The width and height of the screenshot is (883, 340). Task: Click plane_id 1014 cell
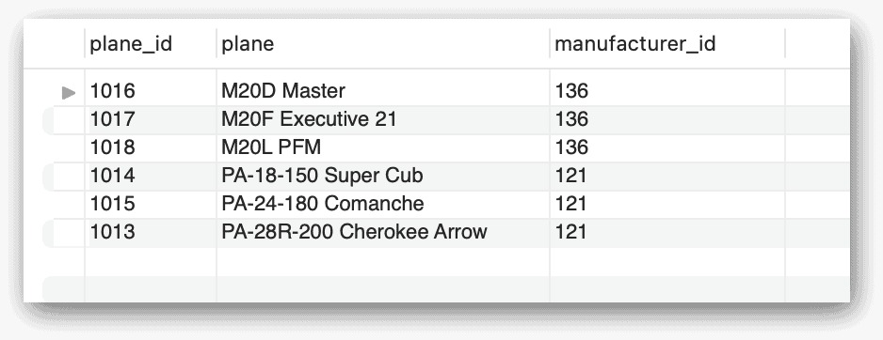151,177
